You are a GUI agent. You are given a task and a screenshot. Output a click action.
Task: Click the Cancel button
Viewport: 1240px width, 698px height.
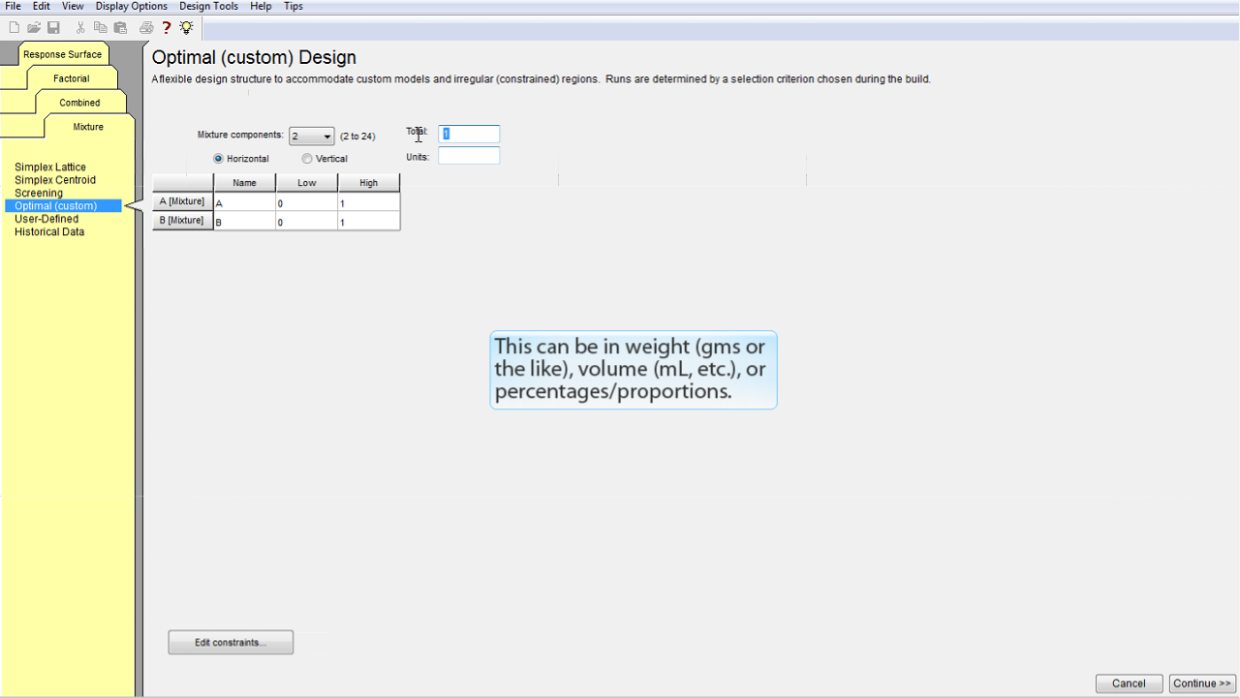click(1129, 683)
